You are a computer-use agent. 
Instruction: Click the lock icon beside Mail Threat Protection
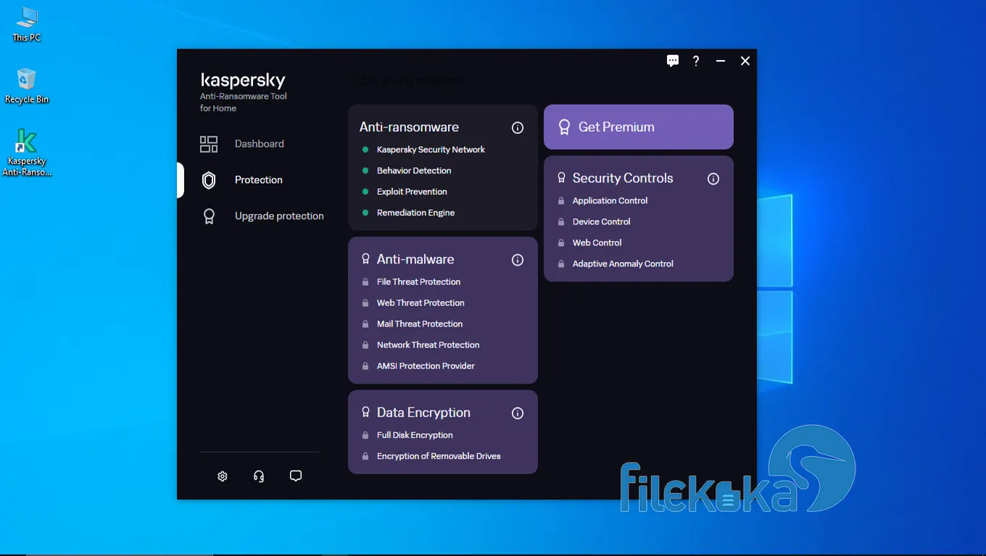tap(365, 324)
